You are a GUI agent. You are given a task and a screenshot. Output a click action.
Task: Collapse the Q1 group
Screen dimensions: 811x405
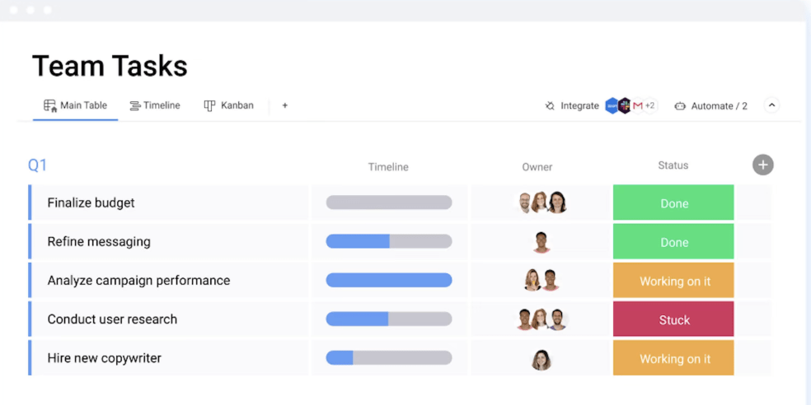38,165
